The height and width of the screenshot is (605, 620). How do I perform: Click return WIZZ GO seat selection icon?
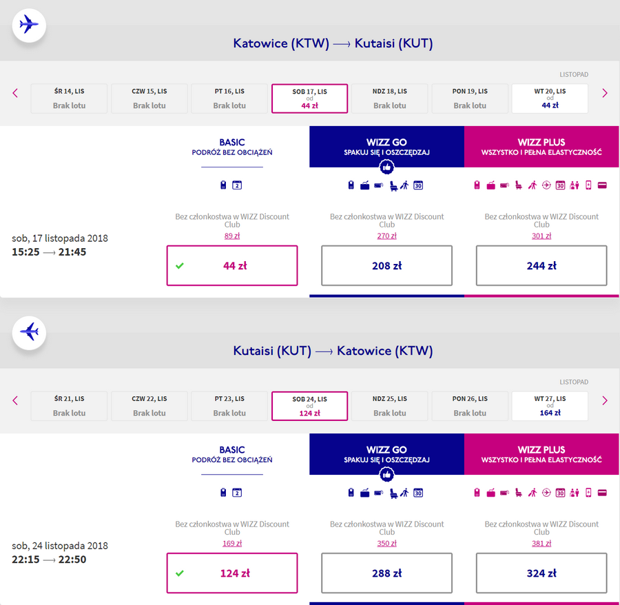(x=393, y=493)
